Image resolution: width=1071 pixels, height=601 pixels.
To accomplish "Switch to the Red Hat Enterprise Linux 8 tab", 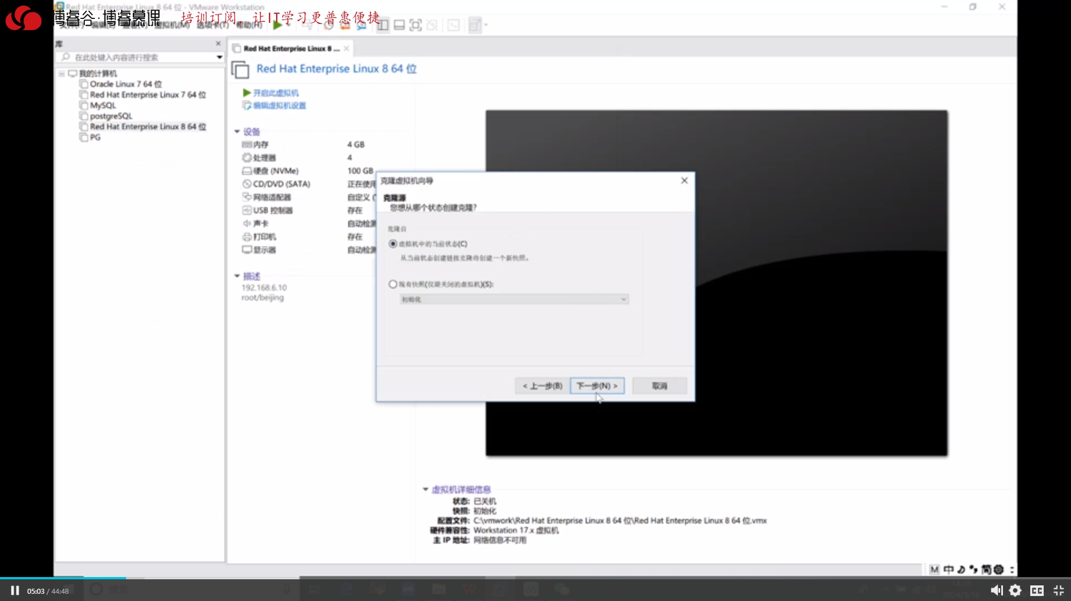I will tap(291, 48).
